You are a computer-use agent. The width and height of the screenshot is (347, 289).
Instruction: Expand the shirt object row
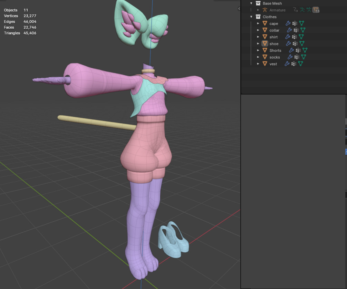258,37
